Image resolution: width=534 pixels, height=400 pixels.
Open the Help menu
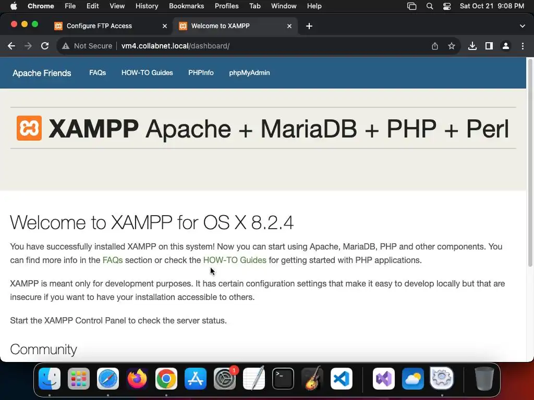314,6
